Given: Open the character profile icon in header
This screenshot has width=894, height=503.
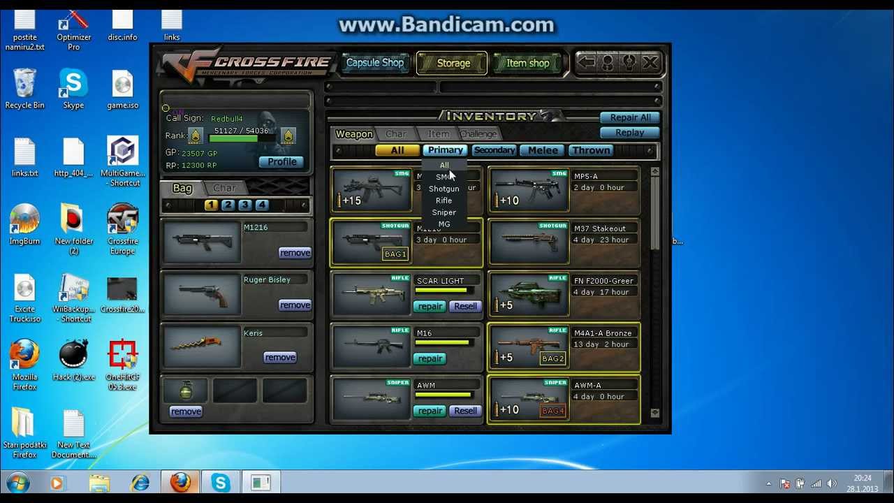Looking at the screenshot, I should tap(608, 63).
